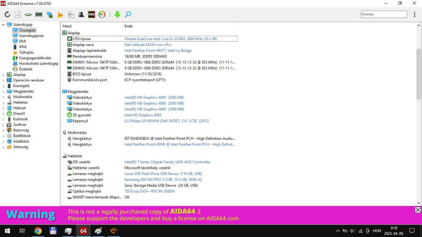Screen dimensions: 422x237
Task: Click the HUN language indicator
Action: pyautogui.click(x=377, y=231)
